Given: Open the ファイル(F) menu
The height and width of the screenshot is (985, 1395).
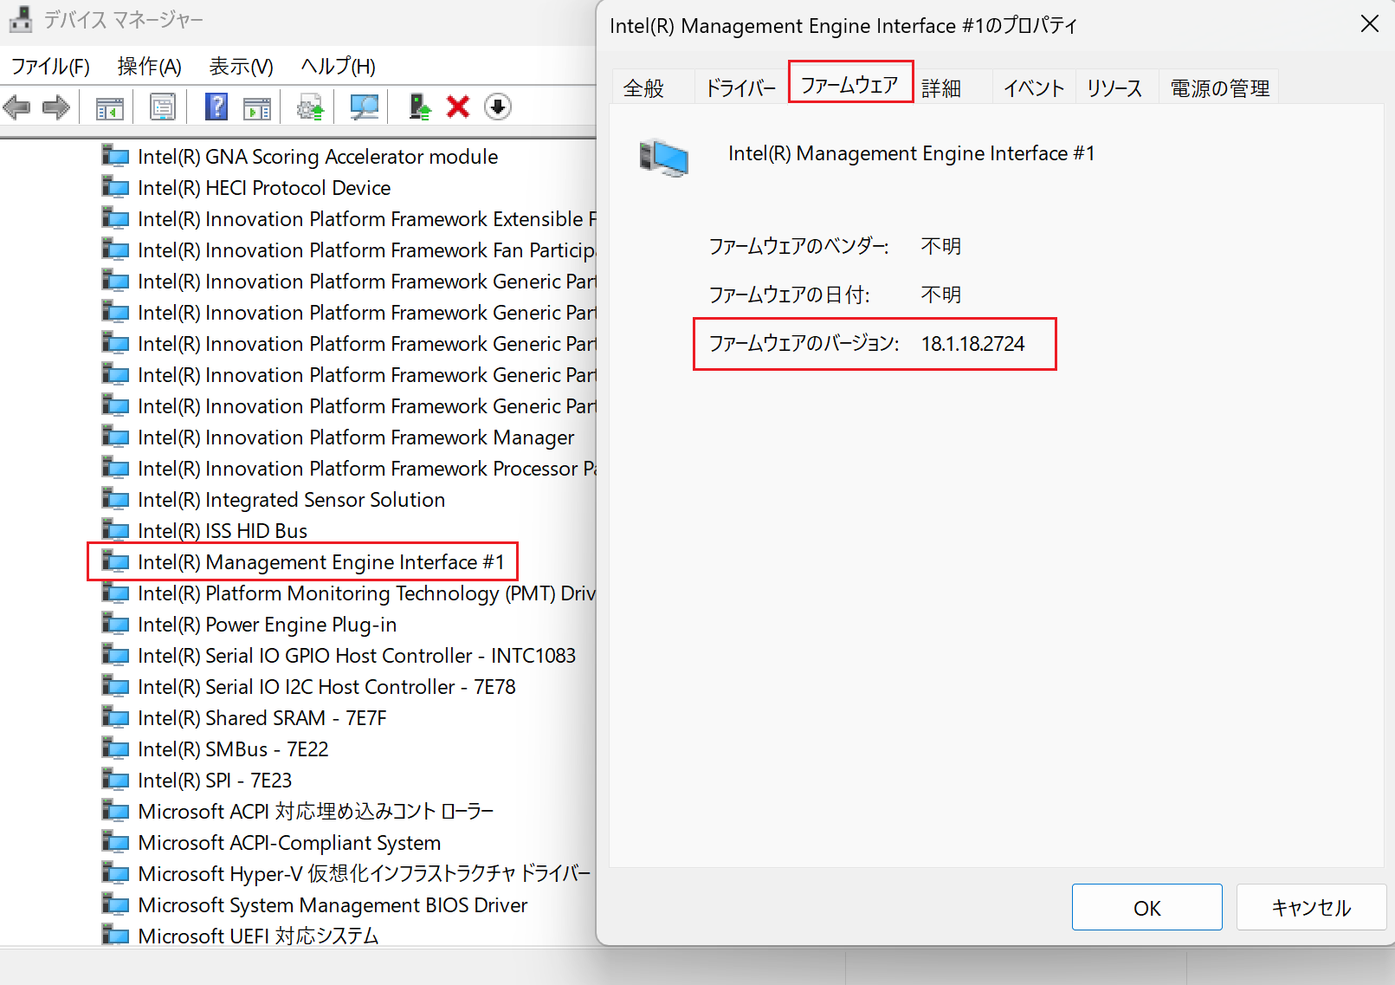Looking at the screenshot, I should click(50, 67).
